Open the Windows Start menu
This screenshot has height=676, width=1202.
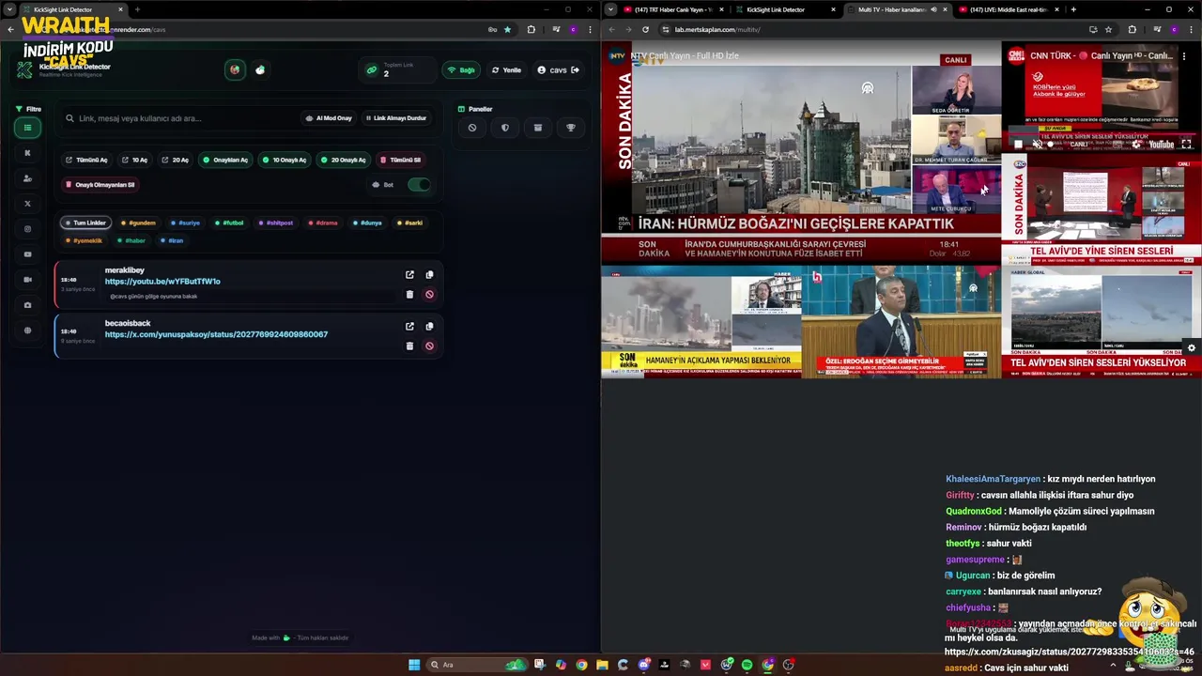413,665
